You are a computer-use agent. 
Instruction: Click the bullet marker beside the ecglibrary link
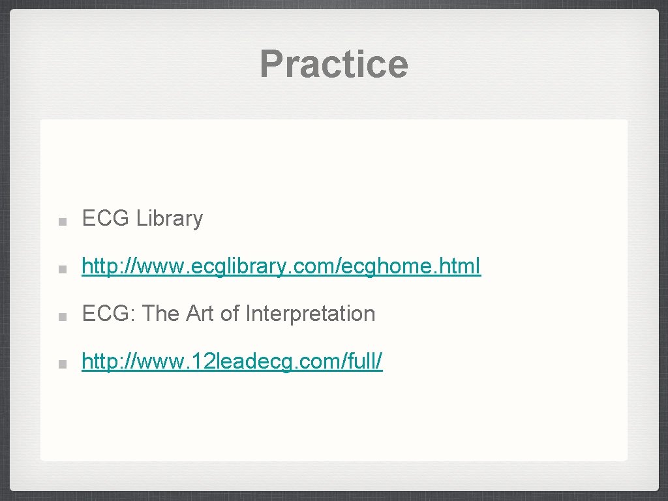pyautogui.click(x=61, y=269)
